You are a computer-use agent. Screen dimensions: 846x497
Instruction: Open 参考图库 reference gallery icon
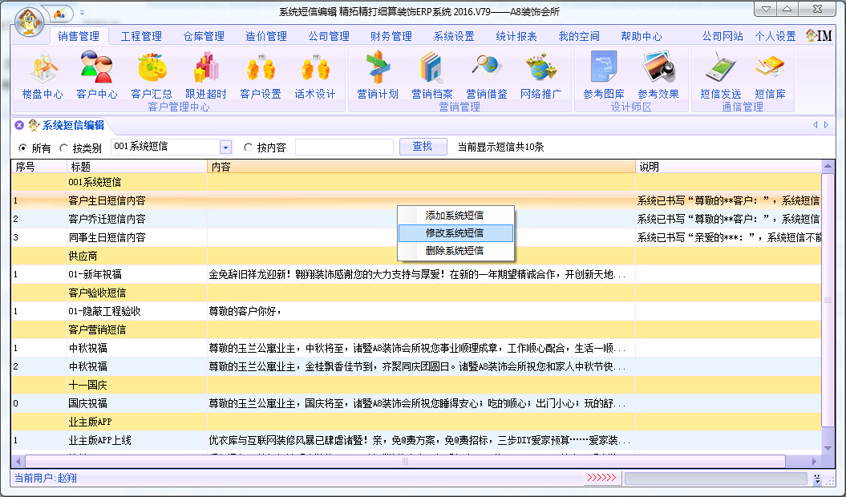(604, 75)
